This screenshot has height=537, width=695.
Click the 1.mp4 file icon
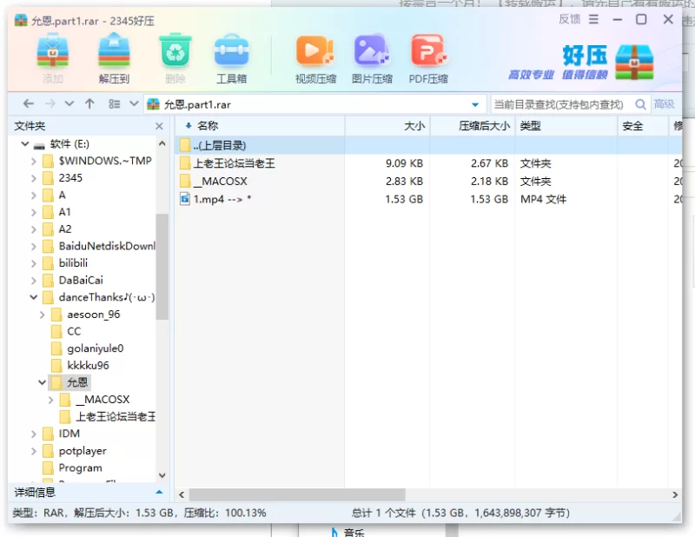coord(185,199)
